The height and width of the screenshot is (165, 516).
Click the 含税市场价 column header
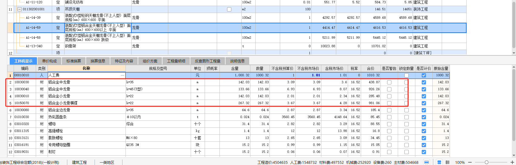(334, 68)
